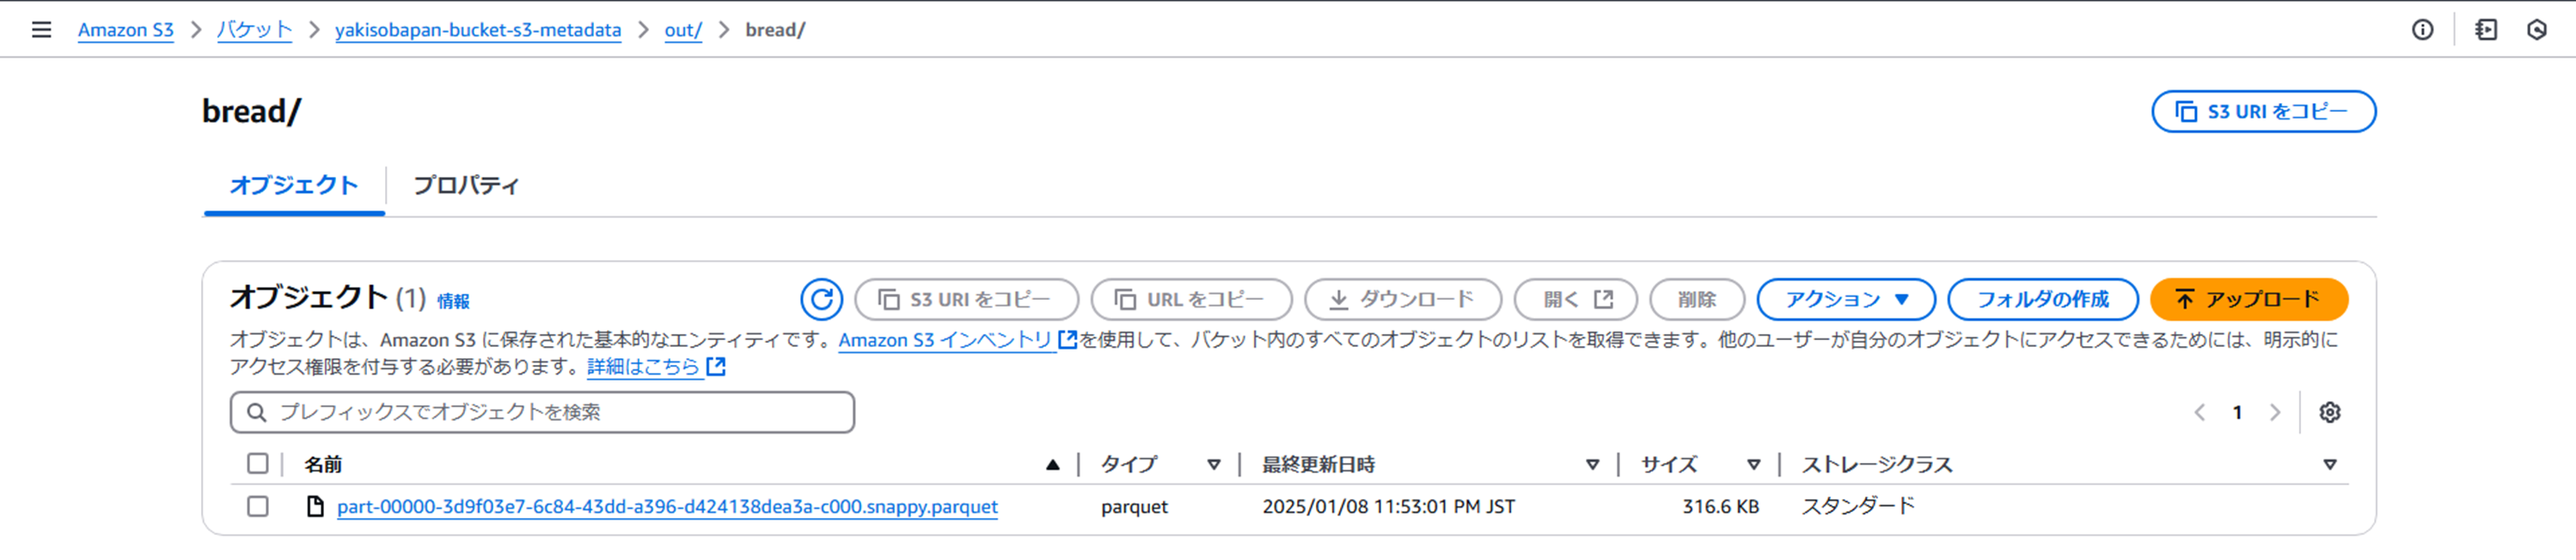The image size is (2576, 560).
Task: Select the オブジェクト tab
Action: pos(293,185)
